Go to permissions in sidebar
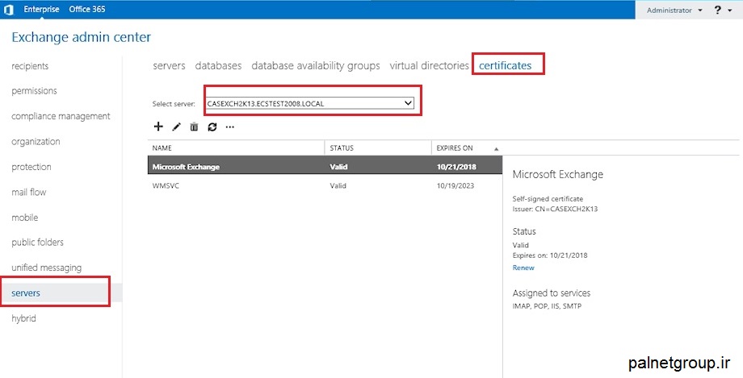Screen dimensions: 743x378 (x=34, y=91)
